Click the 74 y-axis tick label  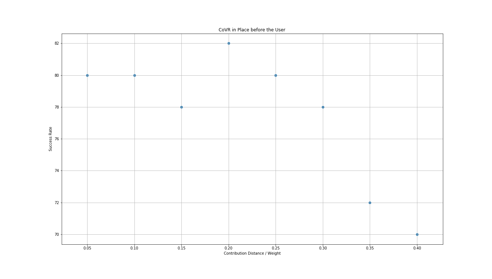tap(57, 171)
